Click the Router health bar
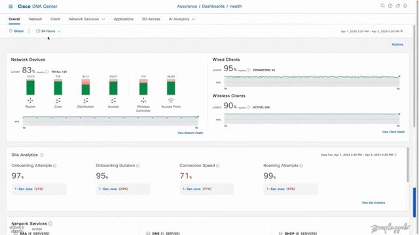 point(31,87)
